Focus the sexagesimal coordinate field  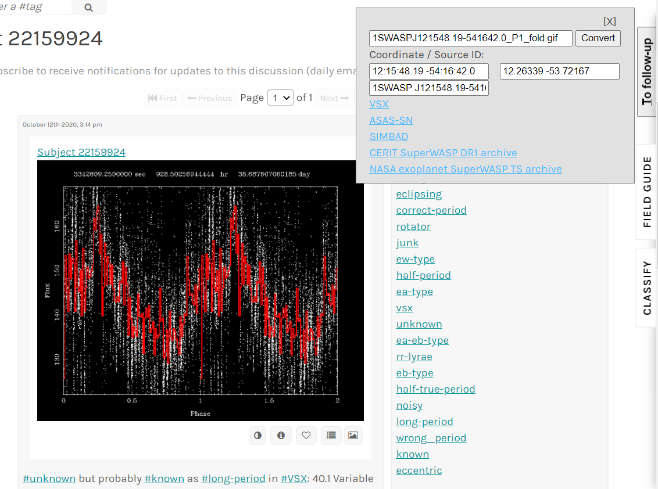[429, 71]
